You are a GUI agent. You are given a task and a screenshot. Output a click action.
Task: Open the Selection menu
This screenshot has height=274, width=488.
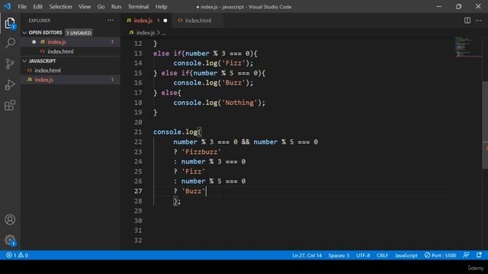[60, 7]
